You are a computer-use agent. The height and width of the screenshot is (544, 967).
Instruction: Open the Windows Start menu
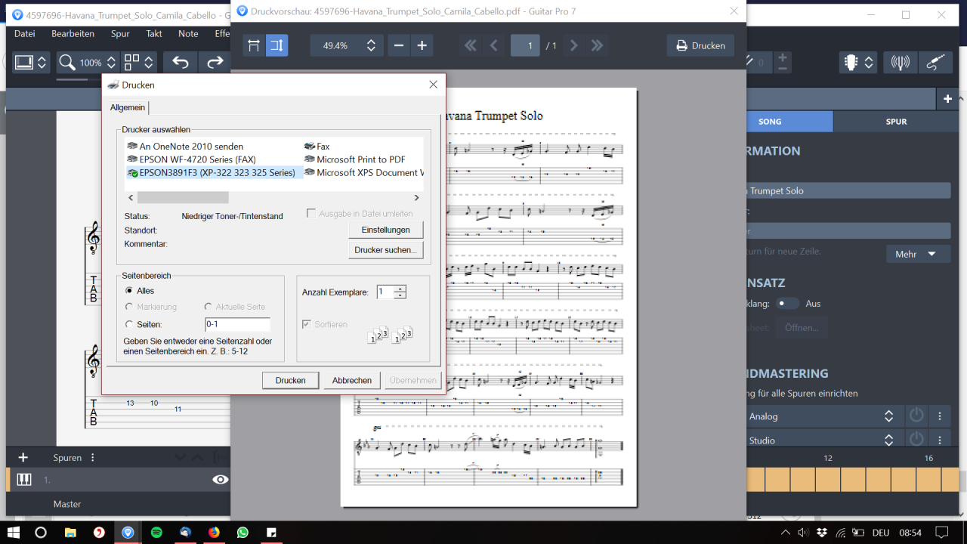[14, 532]
